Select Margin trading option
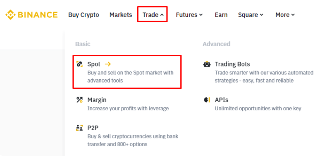The image size is (320, 159). click(122, 104)
